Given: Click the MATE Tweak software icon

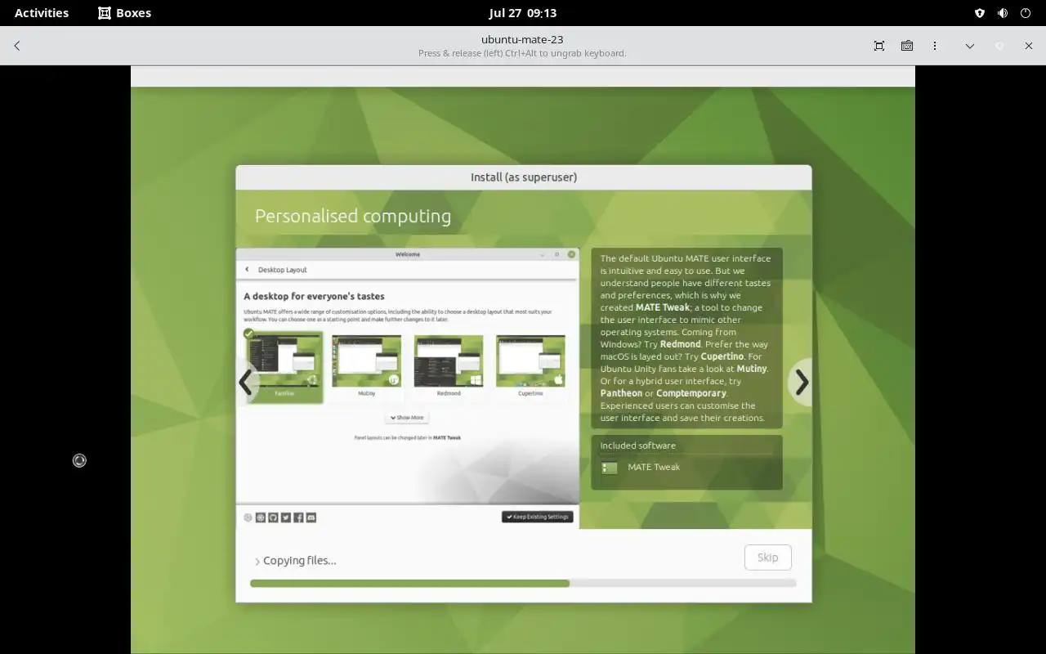Looking at the screenshot, I should pos(610,468).
